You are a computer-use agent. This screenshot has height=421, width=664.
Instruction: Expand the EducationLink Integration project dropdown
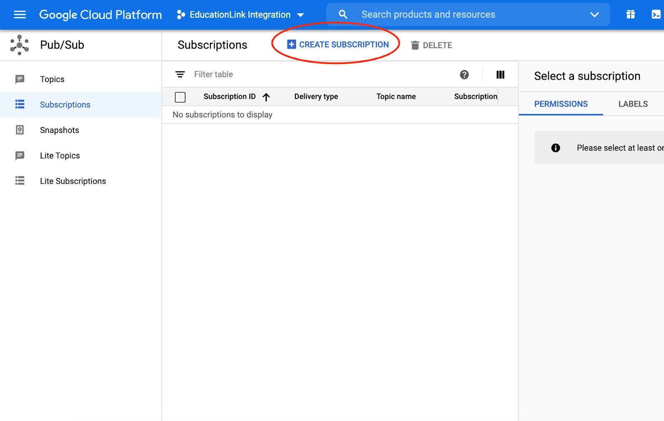pyautogui.click(x=301, y=15)
